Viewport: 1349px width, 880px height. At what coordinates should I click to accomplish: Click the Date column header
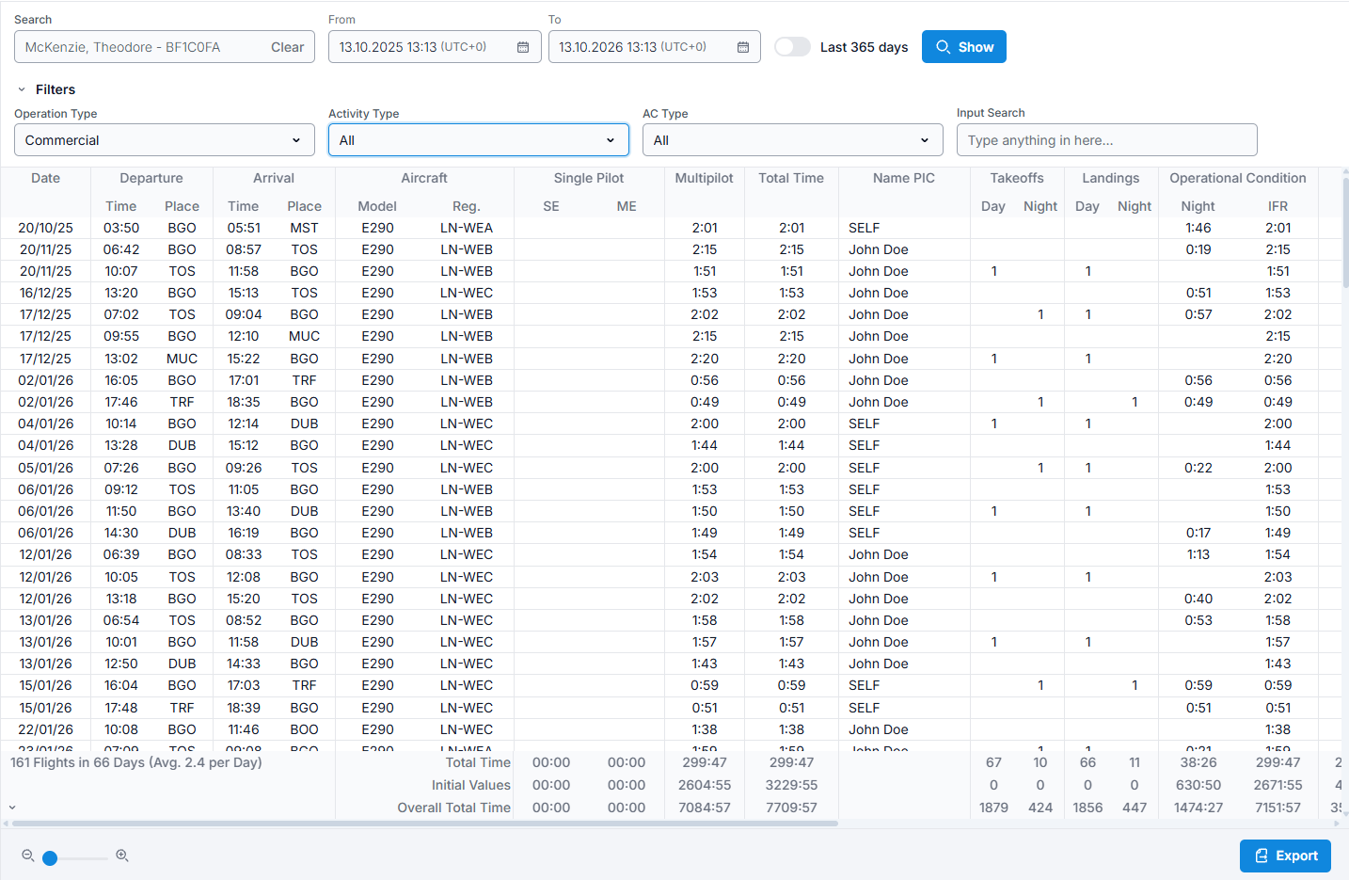point(45,178)
